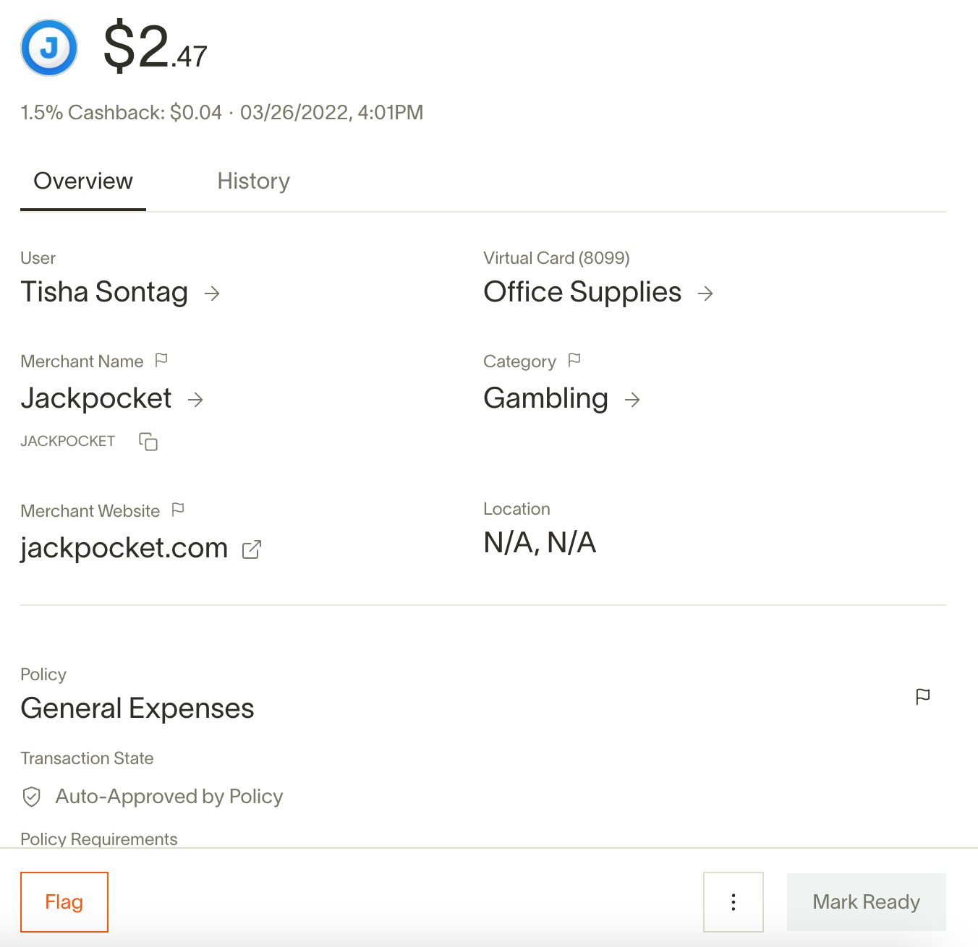978x947 pixels.
Task: Click the Flag button
Action: [64, 902]
